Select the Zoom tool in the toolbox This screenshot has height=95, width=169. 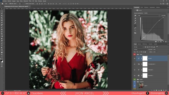pos(2,55)
